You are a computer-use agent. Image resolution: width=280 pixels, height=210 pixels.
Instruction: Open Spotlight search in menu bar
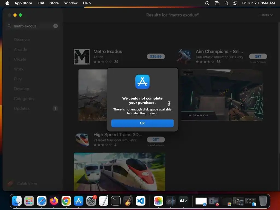tap(226, 3)
